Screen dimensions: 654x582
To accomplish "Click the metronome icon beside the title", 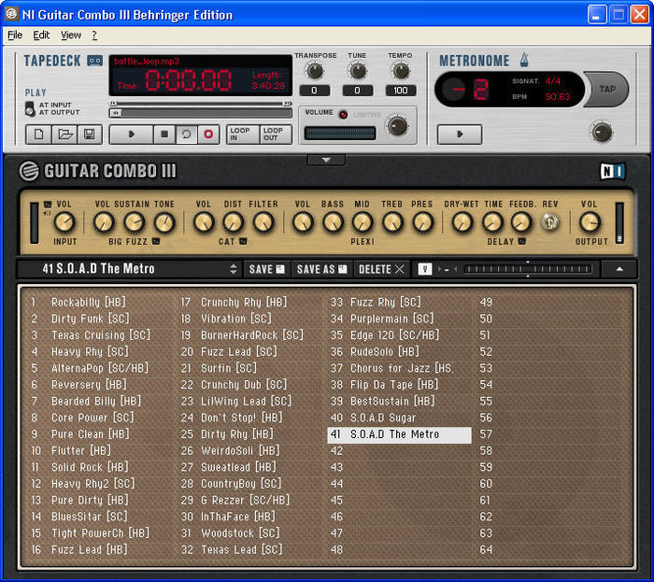I will click(524, 60).
